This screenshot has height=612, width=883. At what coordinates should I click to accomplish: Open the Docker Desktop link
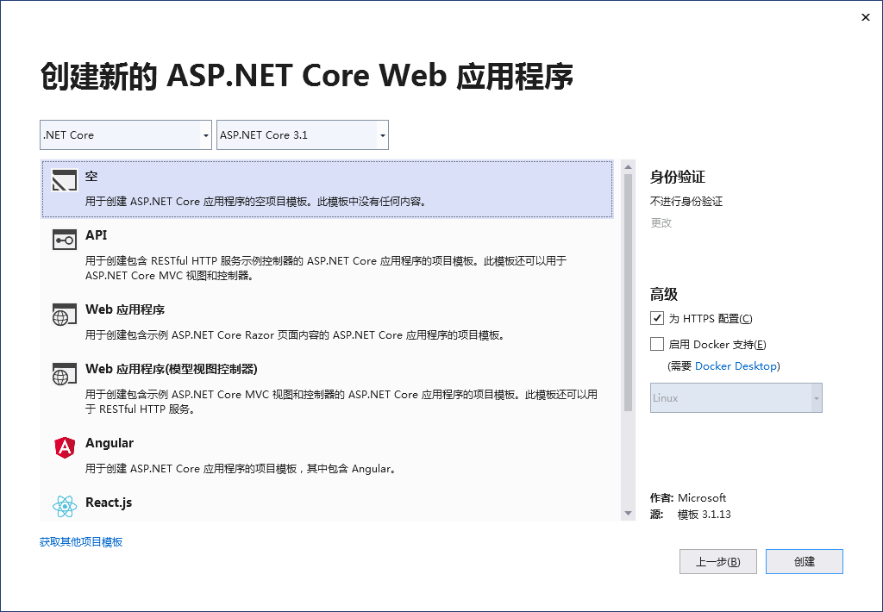click(736, 366)
